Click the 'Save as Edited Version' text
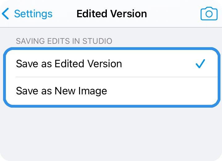 pyautogui.click(x=69, y=64)
